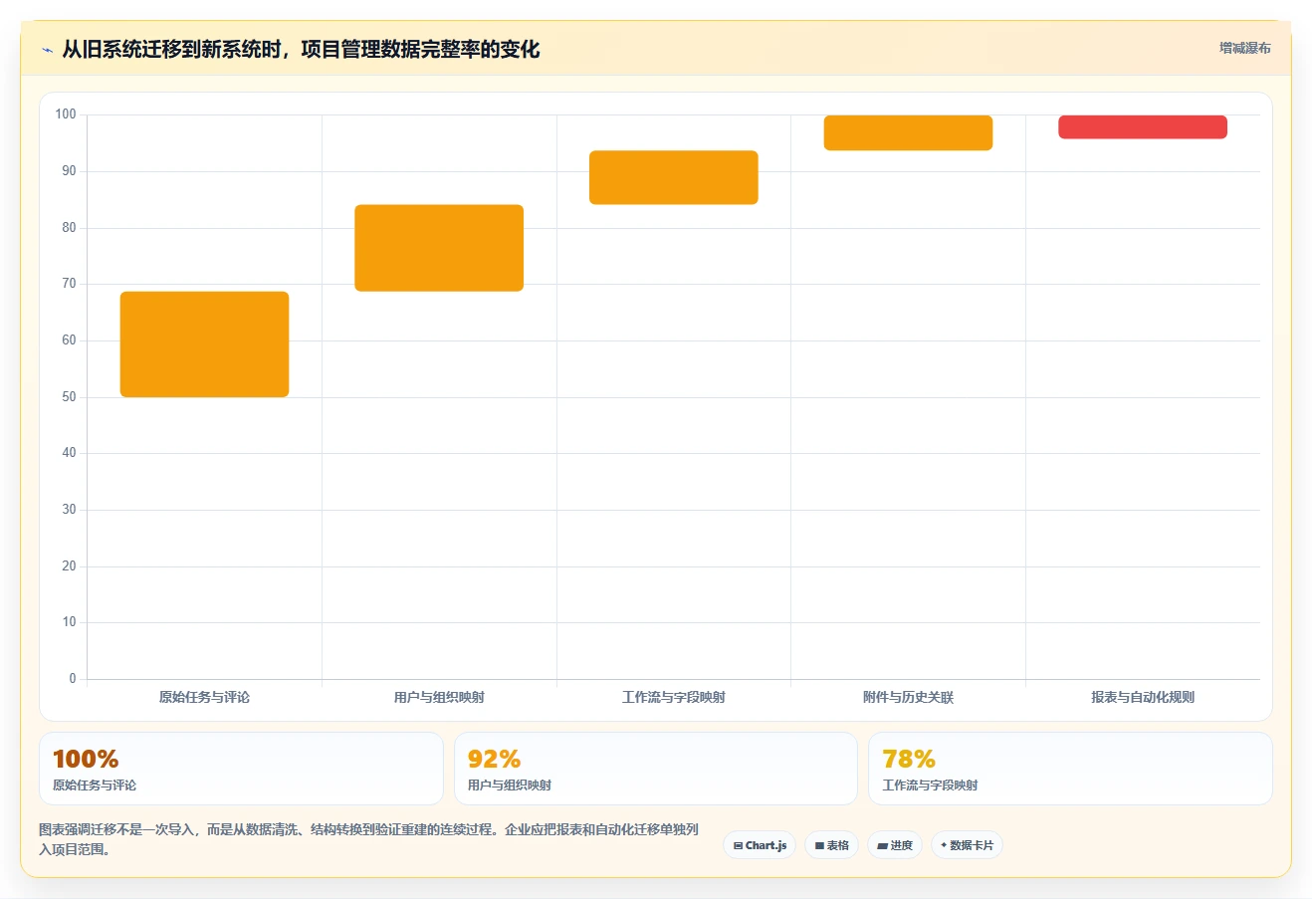Click the 增减瀑布 label in the header
The height and width of the screenshot is (899, 1312).
(1245, 48)
